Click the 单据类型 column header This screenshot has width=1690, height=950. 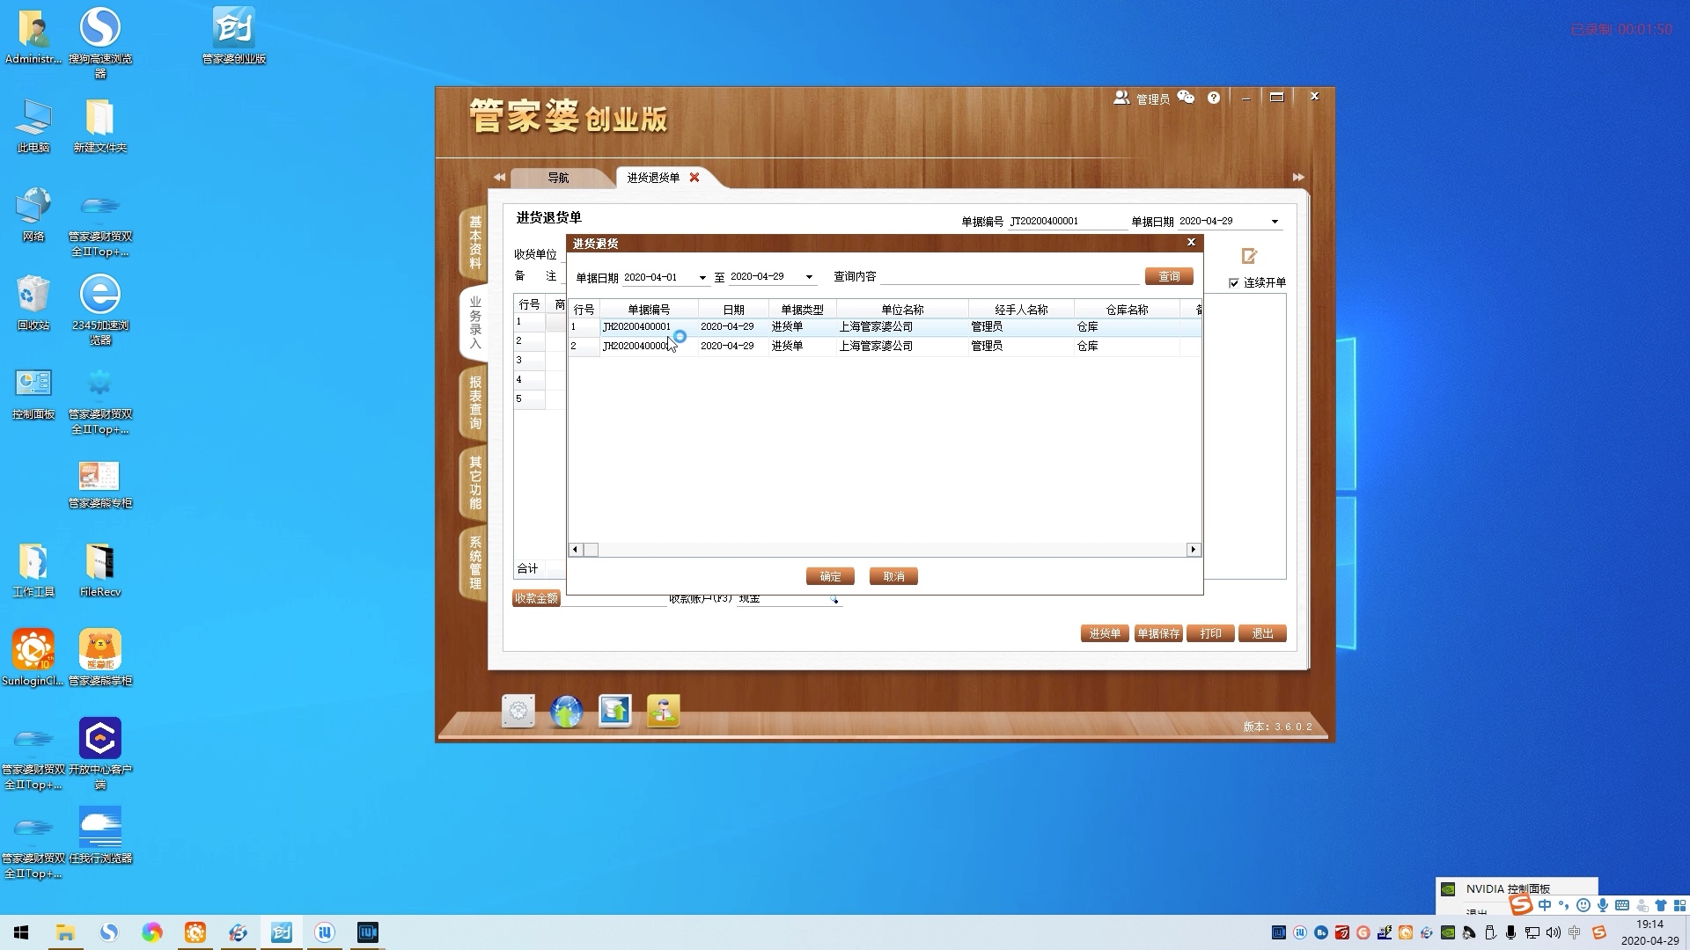[x=802, y=310]
